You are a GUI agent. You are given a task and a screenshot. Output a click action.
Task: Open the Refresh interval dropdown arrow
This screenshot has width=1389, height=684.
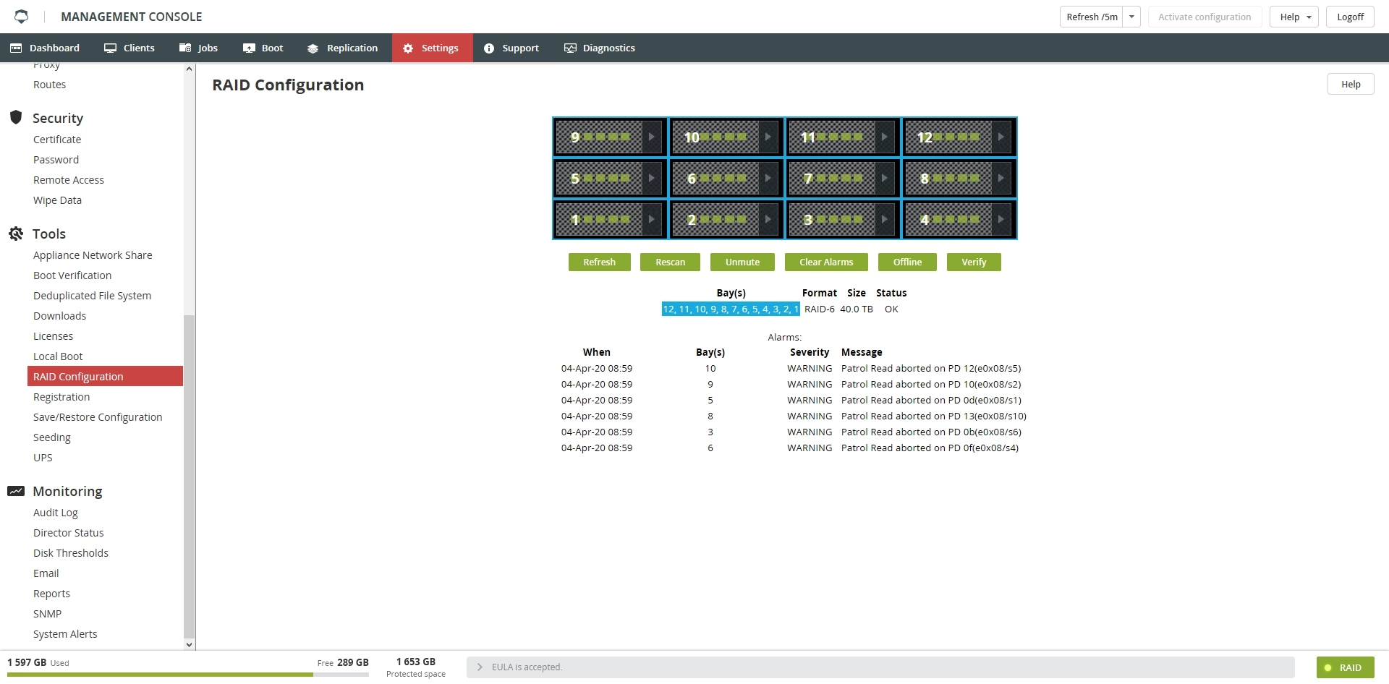click(1131, 17)
